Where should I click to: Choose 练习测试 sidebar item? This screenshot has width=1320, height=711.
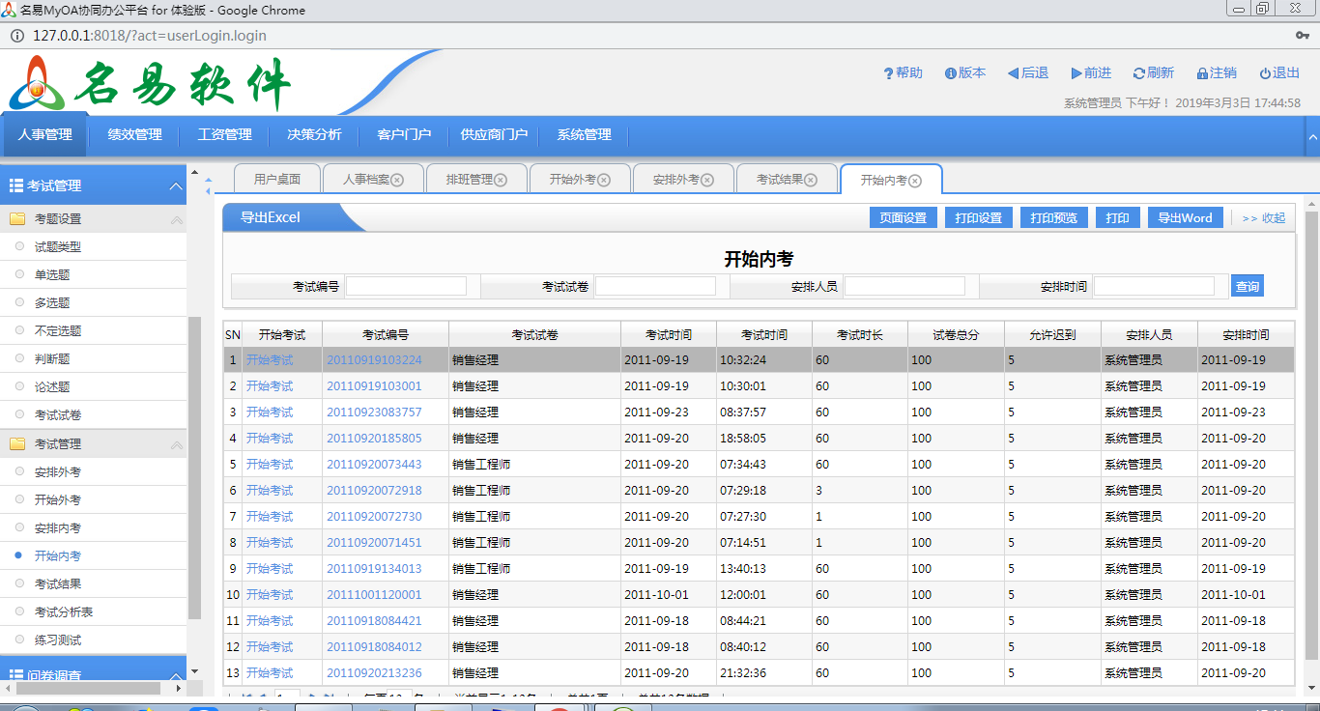[58, 640]
